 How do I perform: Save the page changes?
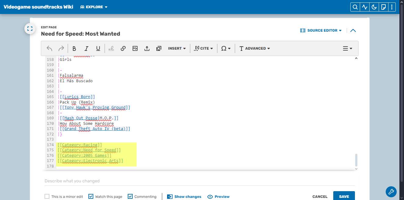point(344,196)
